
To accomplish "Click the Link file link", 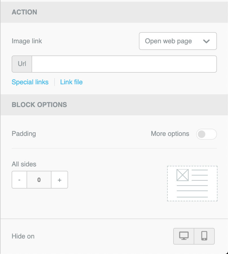I will [71, 82].
